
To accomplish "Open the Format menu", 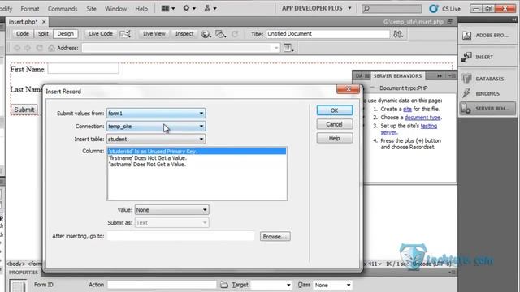I will click(30, 9).
